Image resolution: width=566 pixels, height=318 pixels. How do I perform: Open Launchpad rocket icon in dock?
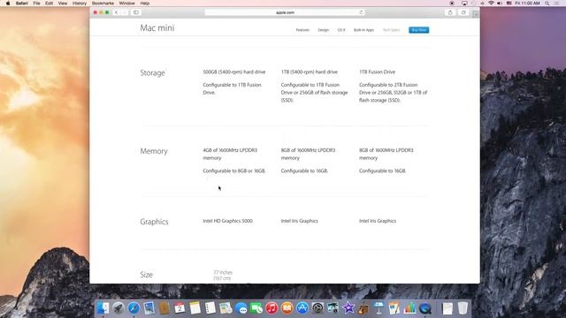(118, 308)
